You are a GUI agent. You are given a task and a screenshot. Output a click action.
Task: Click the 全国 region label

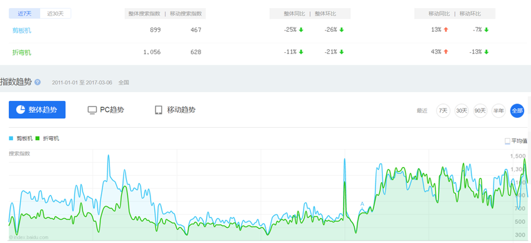click(x=124, y=82)
